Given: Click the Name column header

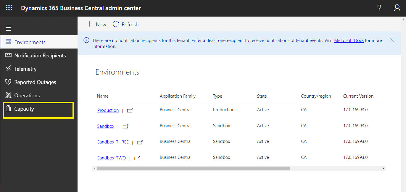Looking at the screenshot, I should (103, 96).
